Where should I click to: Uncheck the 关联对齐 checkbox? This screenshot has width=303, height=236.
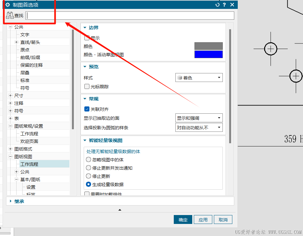pyautogui.click(x=87, y=109)
